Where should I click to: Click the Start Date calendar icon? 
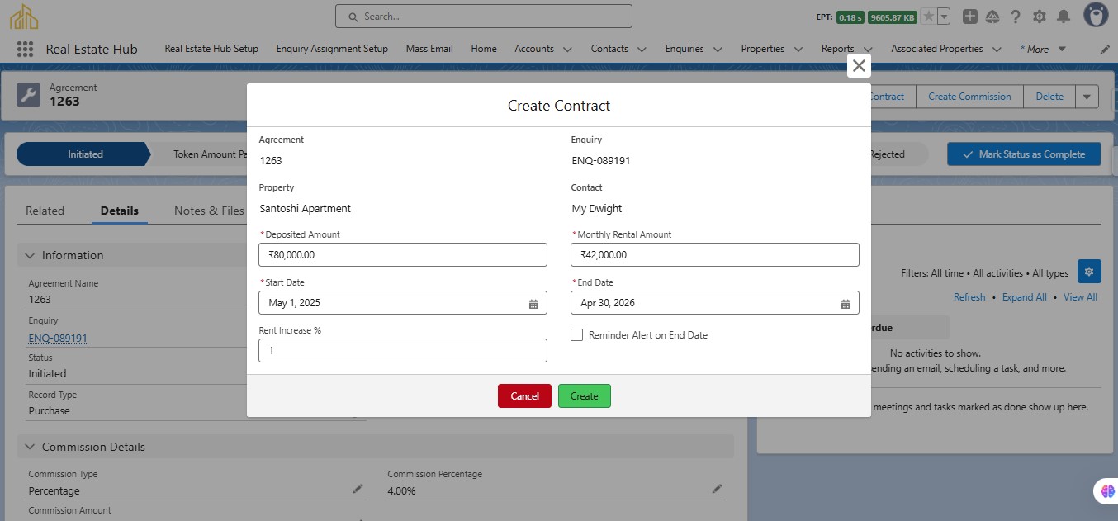533,304
